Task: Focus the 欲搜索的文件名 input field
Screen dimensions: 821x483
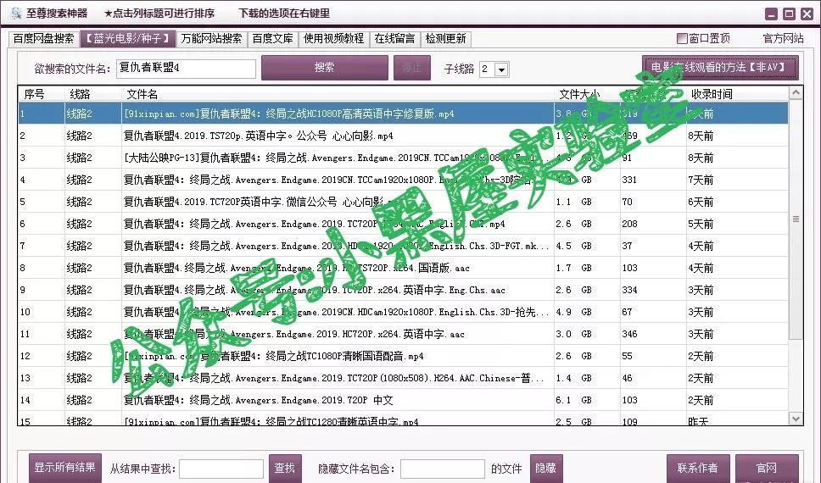Action: (186, 68)
